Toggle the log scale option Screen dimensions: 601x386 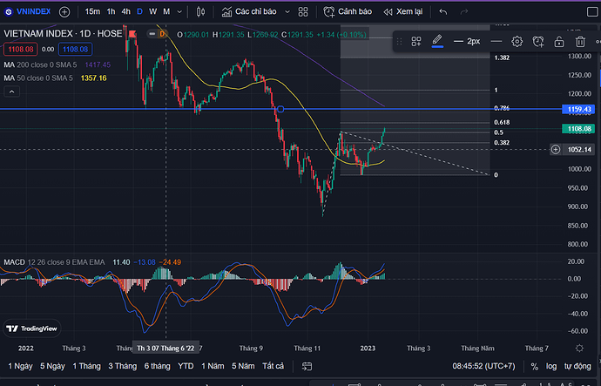coord(550,366)
